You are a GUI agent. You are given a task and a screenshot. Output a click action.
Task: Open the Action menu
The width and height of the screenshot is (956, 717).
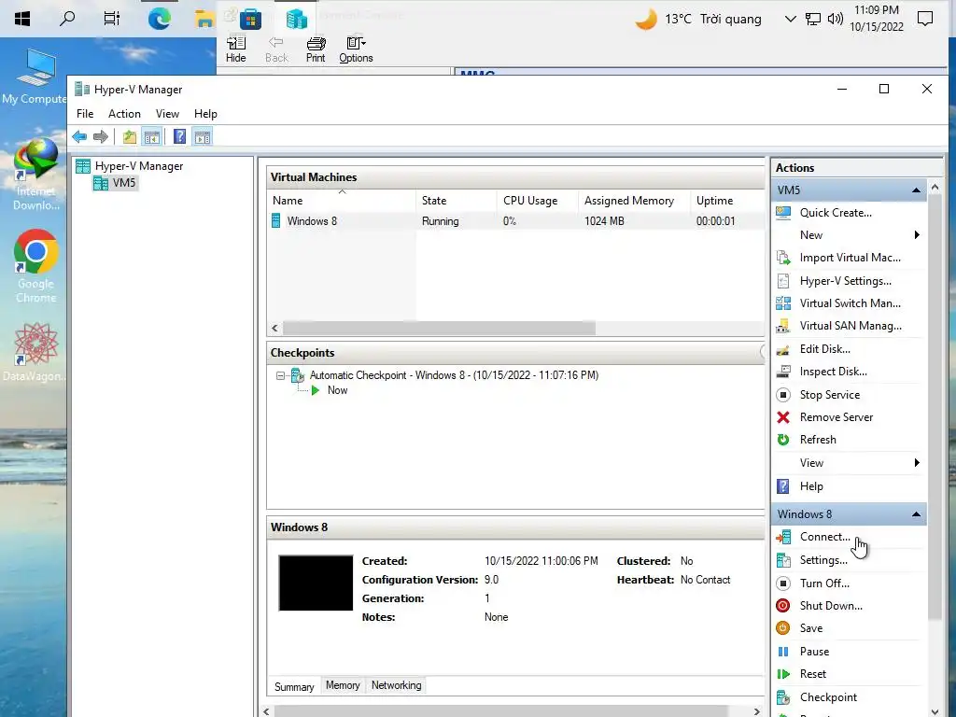124,114
